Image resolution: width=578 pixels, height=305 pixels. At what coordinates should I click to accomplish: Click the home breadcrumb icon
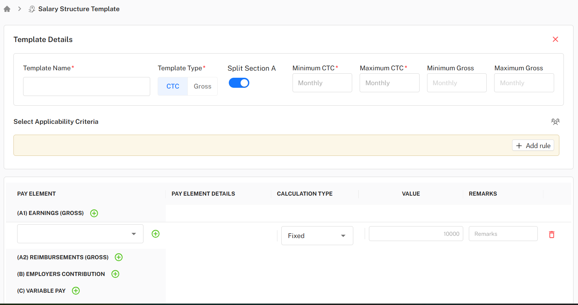(x=7, y=9)
